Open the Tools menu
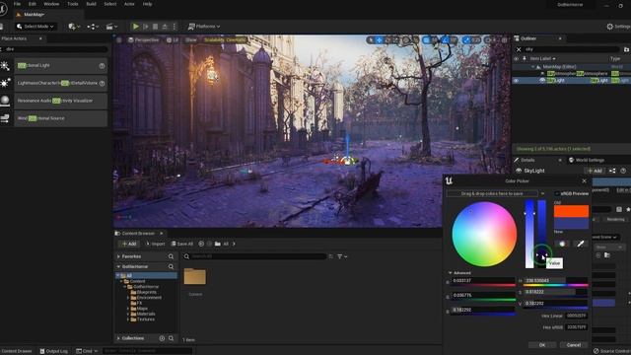Viewport: 631px width, 355px height. point(72,4)
